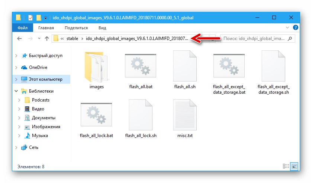Click the Поиск search input field
312x183 pixels.
[254, 39]
